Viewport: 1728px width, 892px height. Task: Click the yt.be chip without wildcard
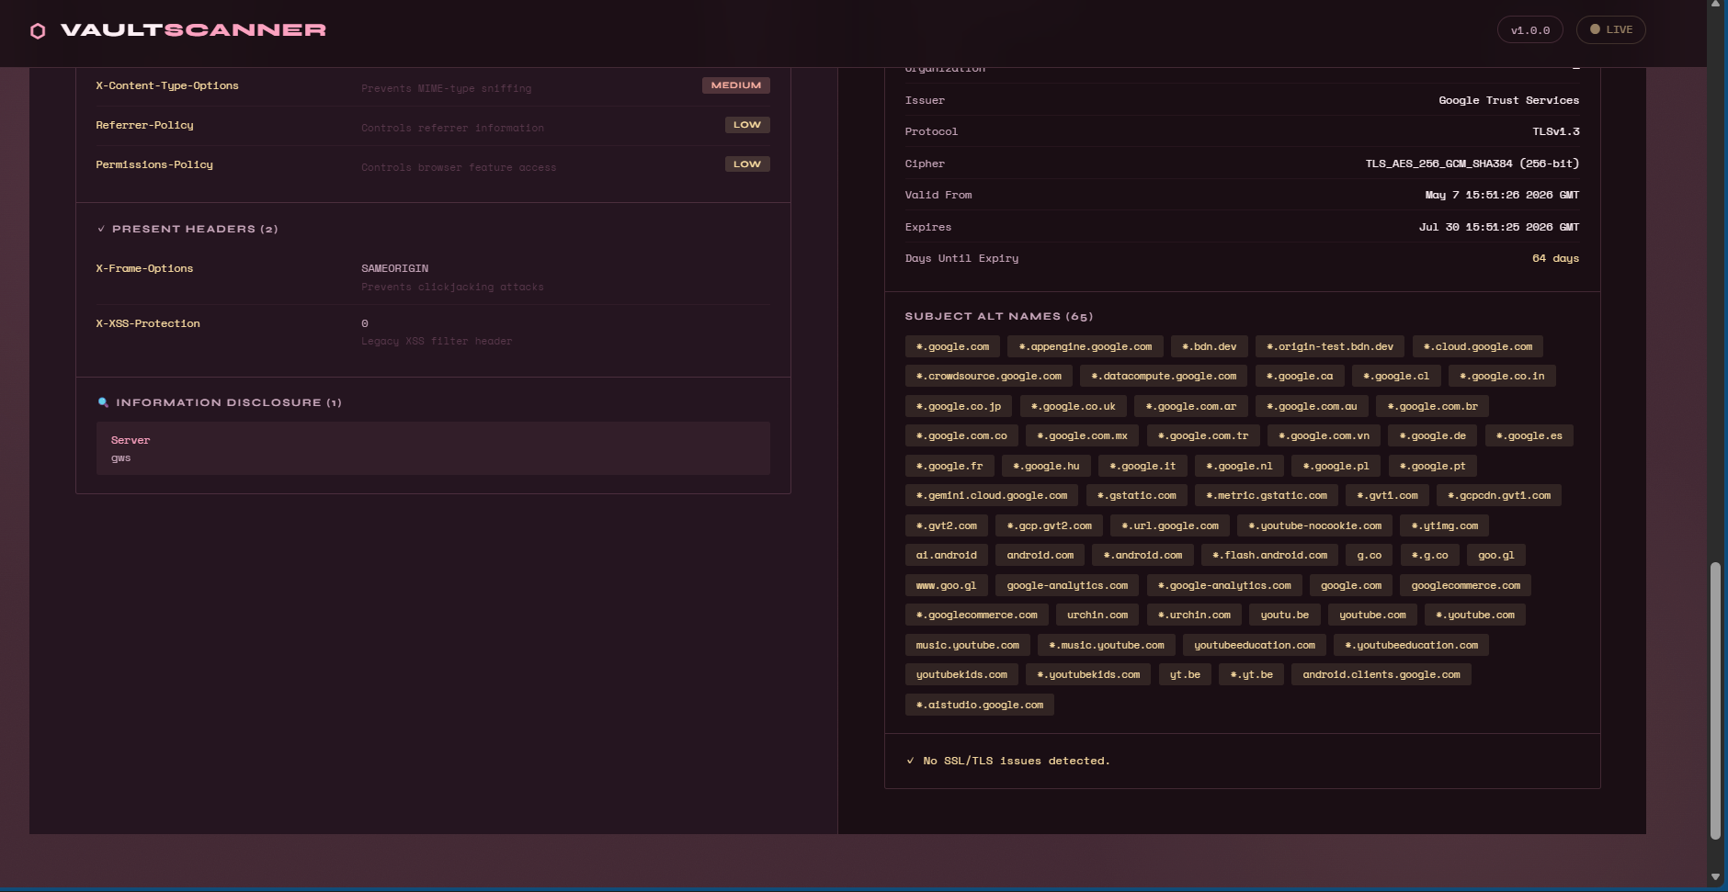1185,674
